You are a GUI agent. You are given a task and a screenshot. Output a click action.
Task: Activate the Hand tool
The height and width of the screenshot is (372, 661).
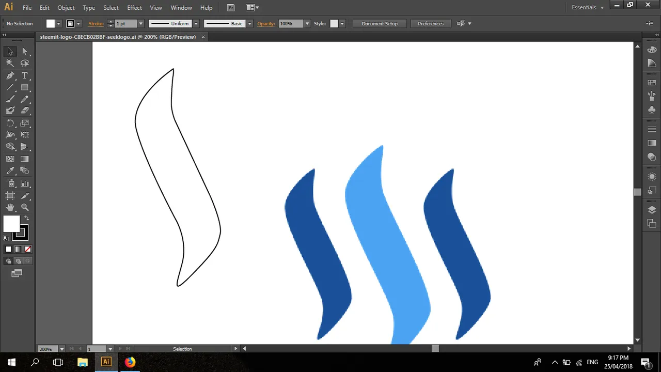pos(10,208)
